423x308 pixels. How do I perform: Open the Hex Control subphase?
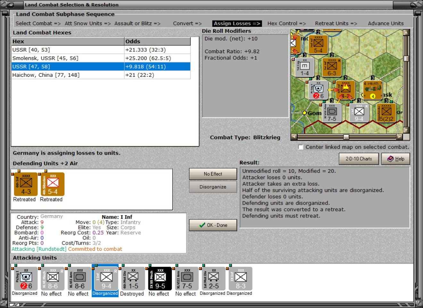(x=286, y=23)
